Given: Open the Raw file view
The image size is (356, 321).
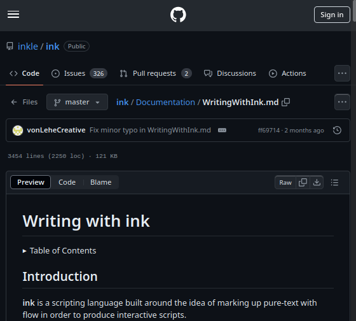Looking at the screenshot, I should (x=285, y=182).
